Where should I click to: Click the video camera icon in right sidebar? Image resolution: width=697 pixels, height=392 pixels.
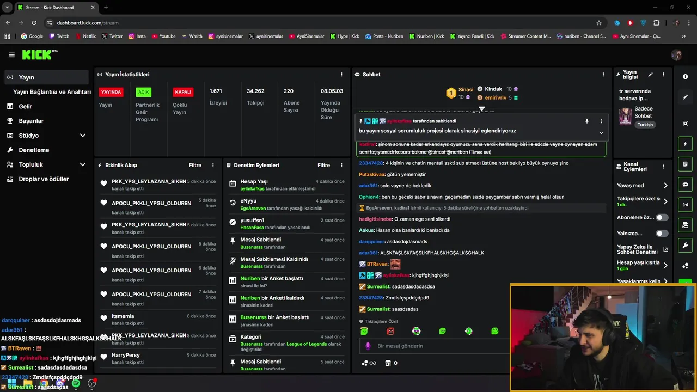tap(685, 225)
